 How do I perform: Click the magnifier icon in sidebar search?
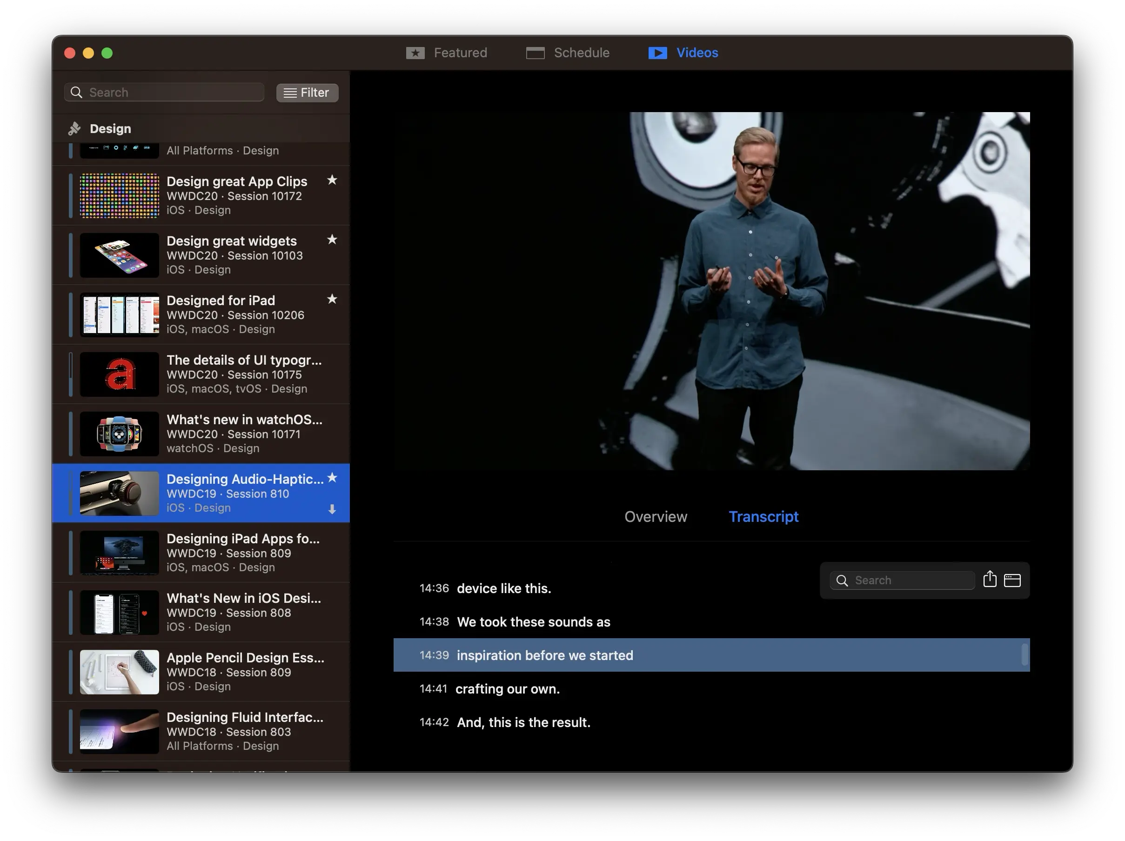(76, 92)
